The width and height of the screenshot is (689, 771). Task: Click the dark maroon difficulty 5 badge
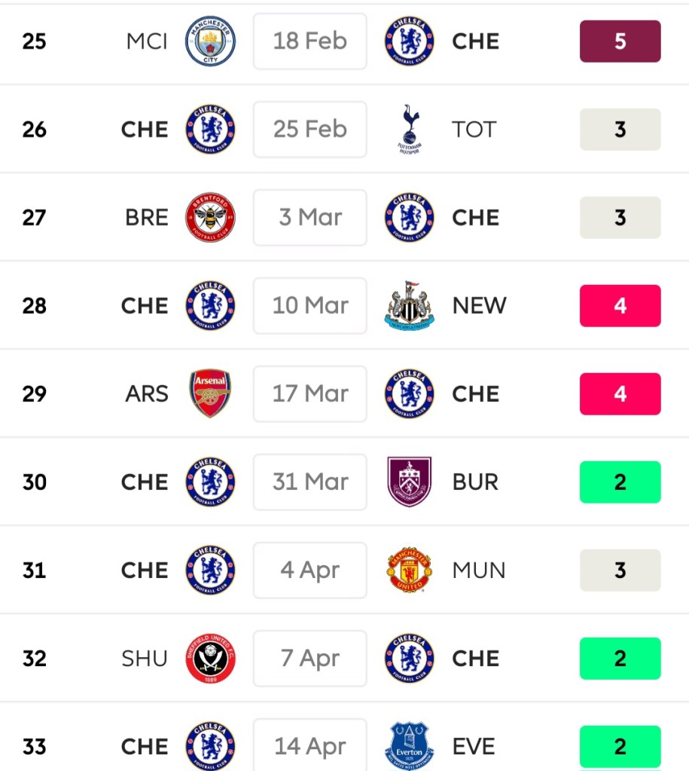(x=620, y=41)
